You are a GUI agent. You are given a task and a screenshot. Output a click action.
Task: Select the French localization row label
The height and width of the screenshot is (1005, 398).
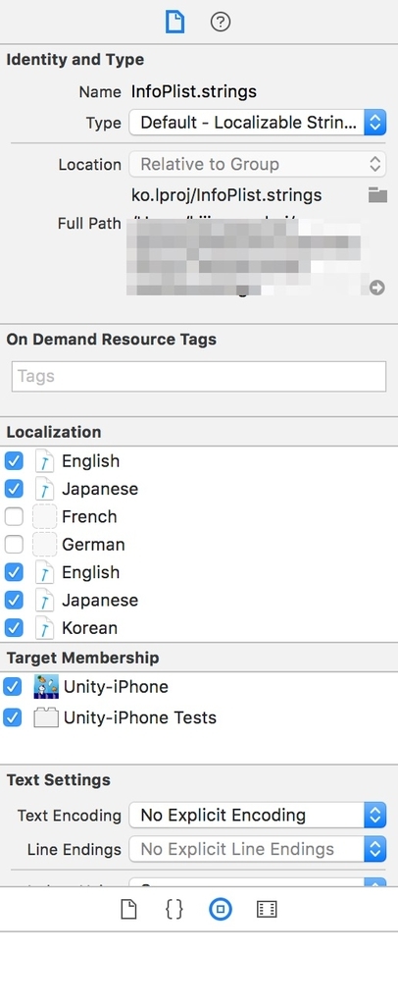pos(89,516)
